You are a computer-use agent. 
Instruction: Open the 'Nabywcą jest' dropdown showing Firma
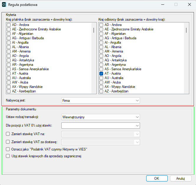point(101,101)
